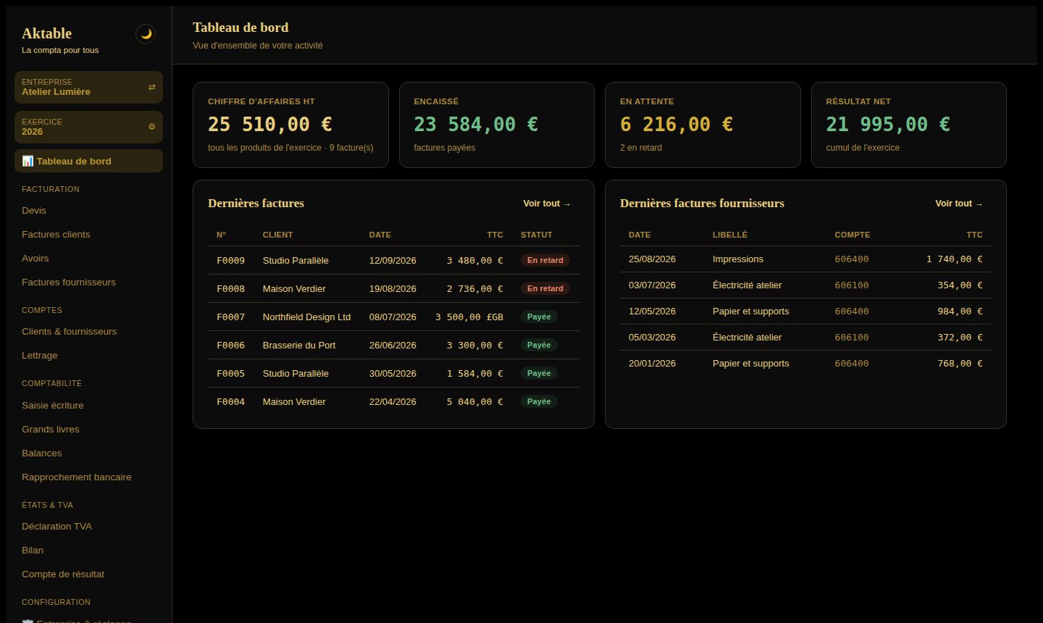Select invoice number F0005
Screen dimensions: 1043x623
point(230,374)
